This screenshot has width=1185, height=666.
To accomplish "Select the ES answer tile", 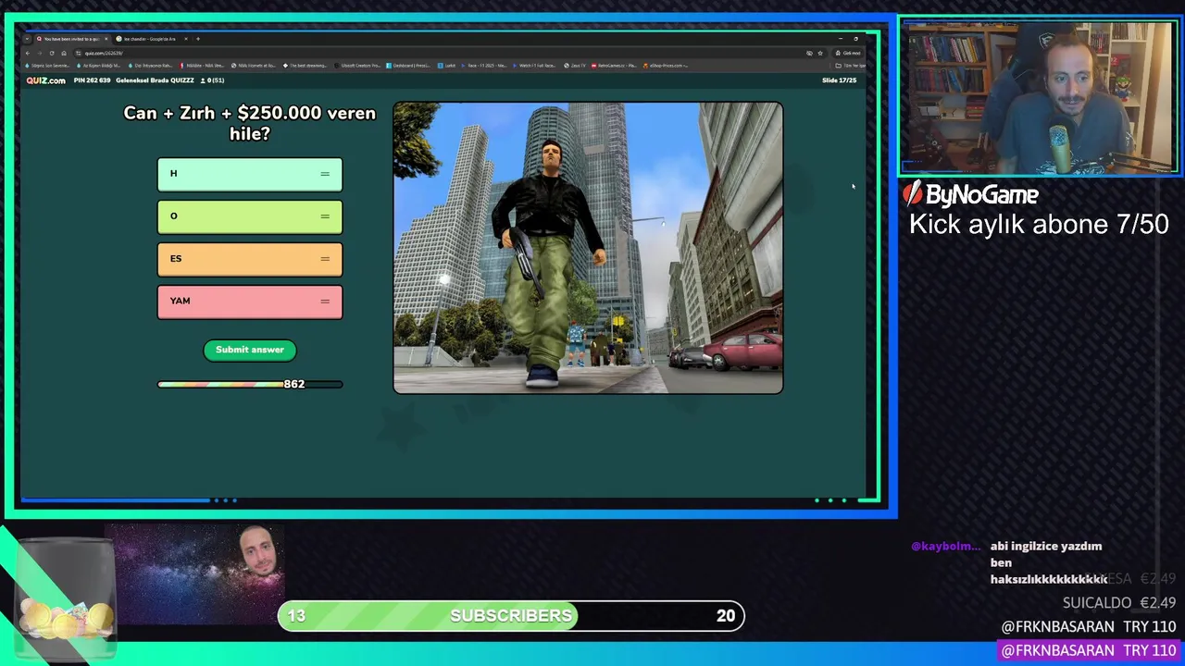I will click(x=250, y=259).
